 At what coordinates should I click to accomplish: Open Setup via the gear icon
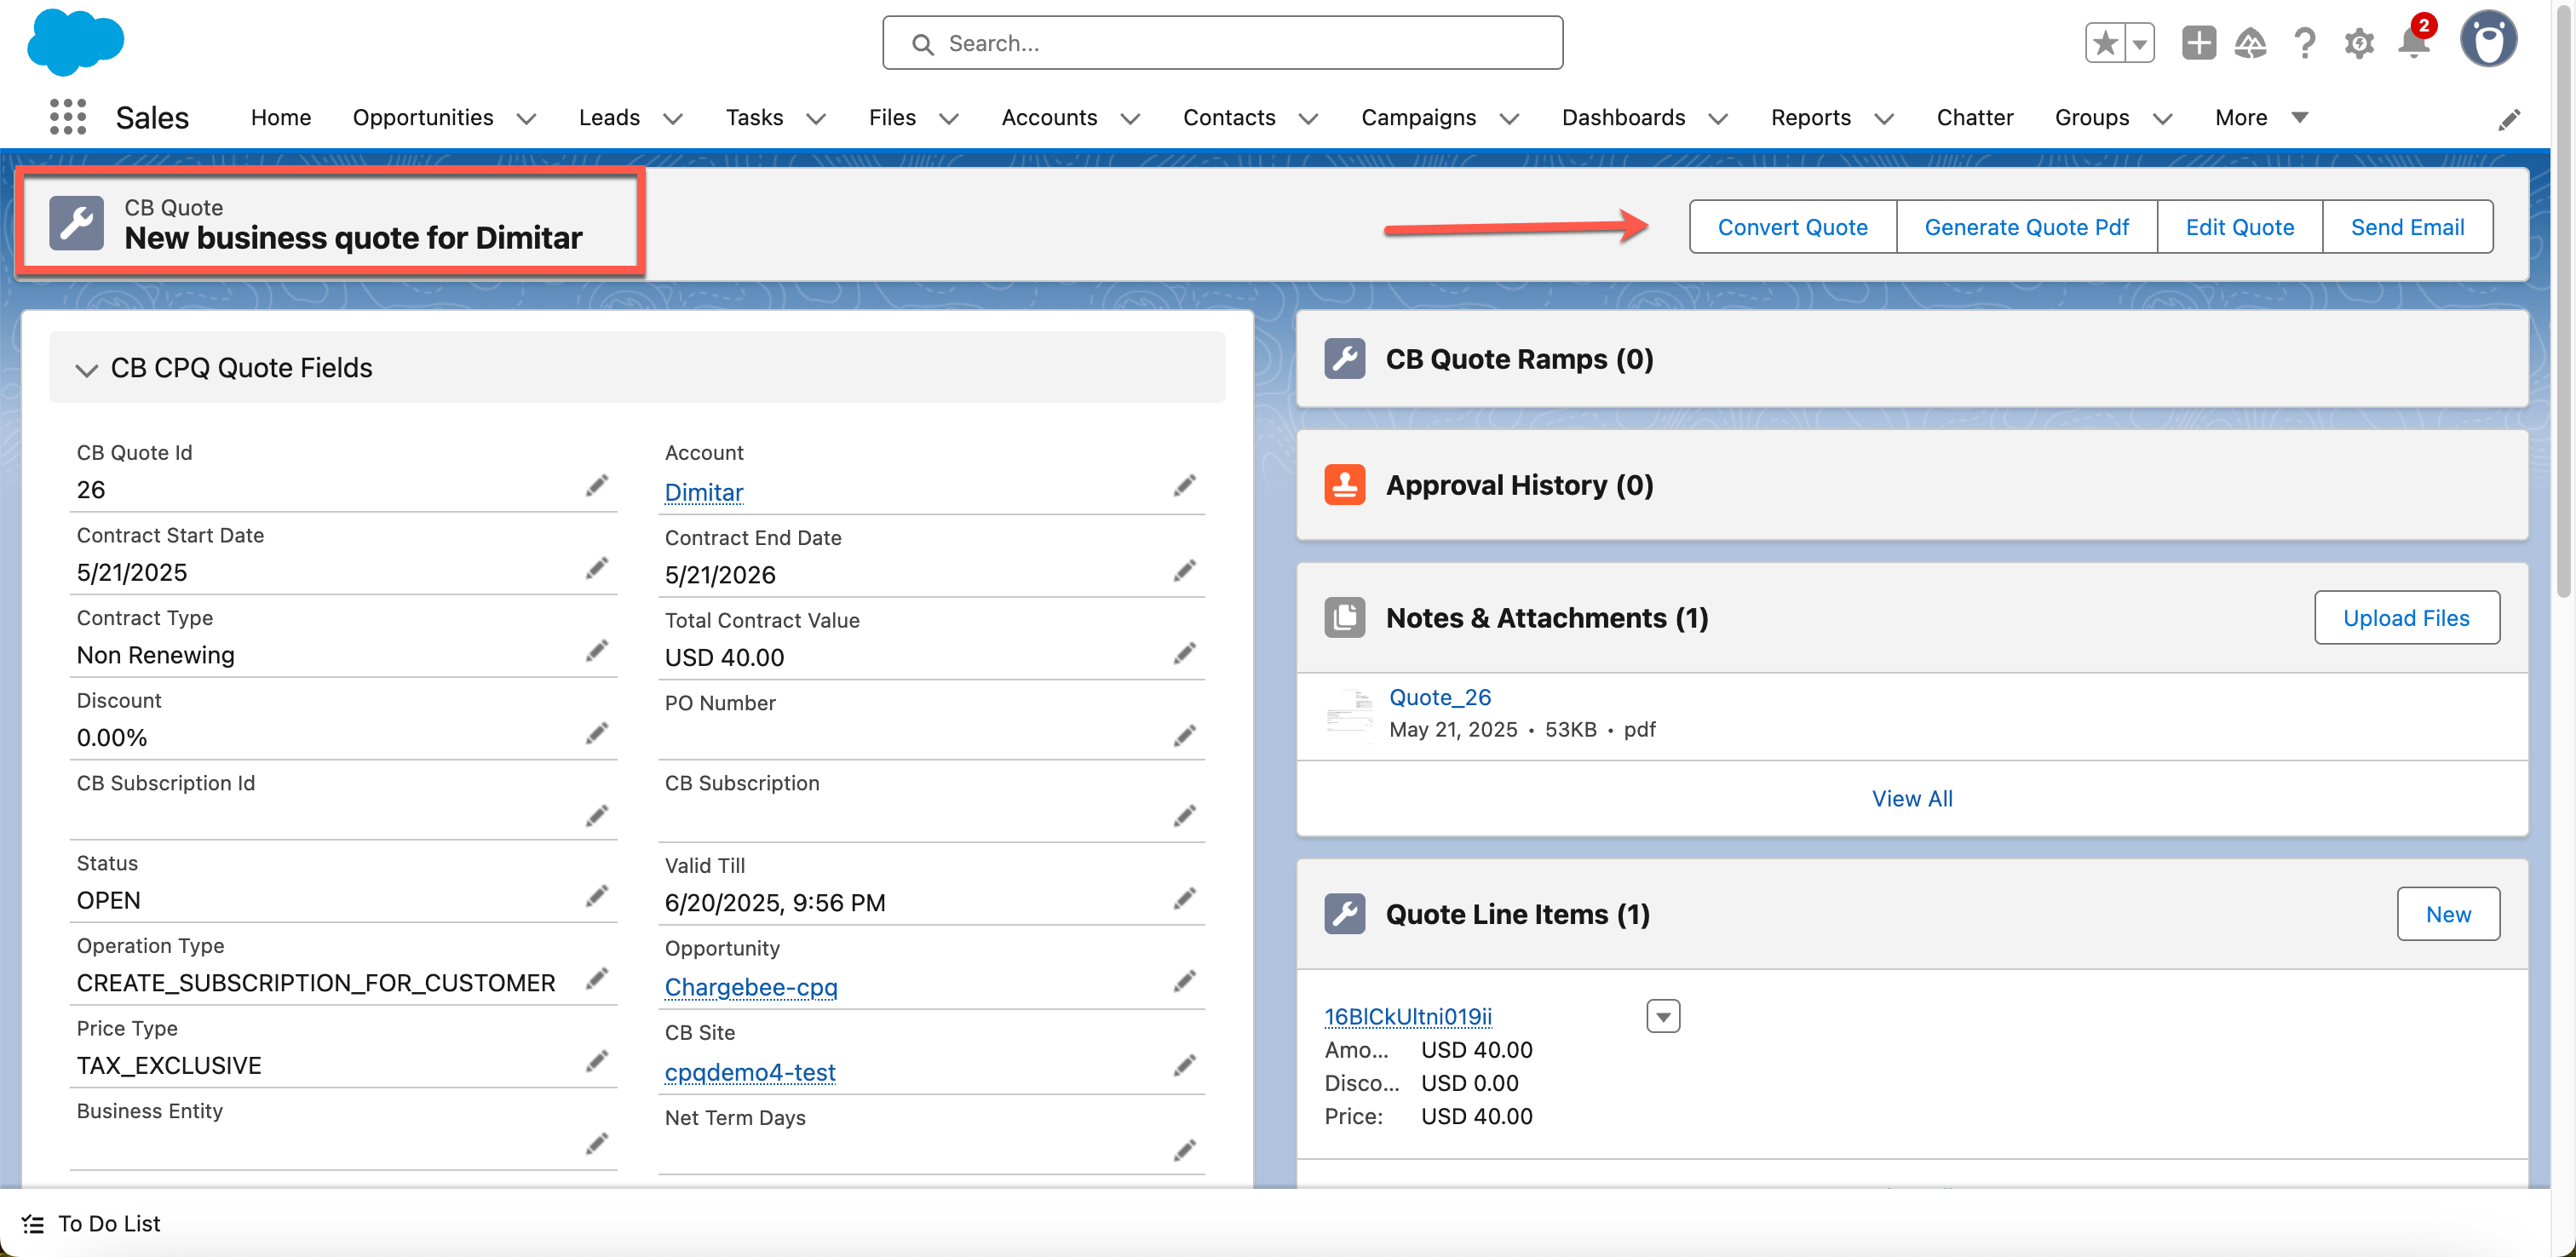click(x=2359, y=43)
